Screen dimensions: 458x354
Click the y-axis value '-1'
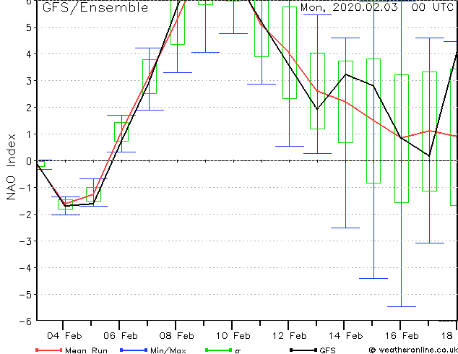pyautogui.click(x=25, y=188)
